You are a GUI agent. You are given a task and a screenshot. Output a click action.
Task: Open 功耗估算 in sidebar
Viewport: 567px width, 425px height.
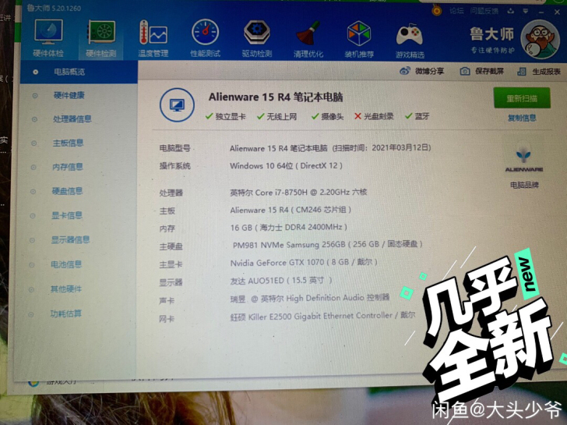coord(65,313)
